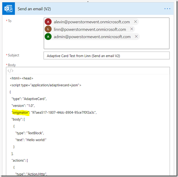Click the "actions": [ line
Viewport: 178px width, 177px height.
[20, 161]
